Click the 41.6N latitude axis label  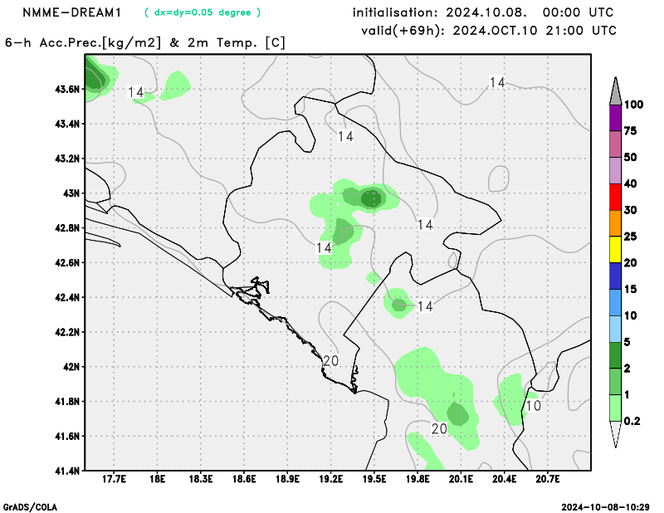(x=67, y=437)
